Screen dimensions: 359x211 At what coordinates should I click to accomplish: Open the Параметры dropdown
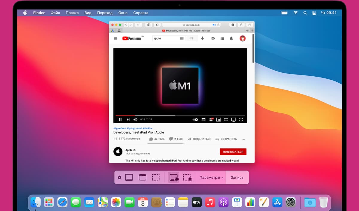(x=211, y=177)
